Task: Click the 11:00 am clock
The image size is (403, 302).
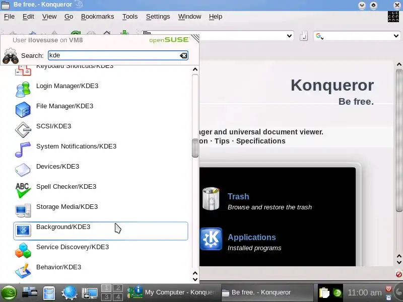Action: [364, 292]
